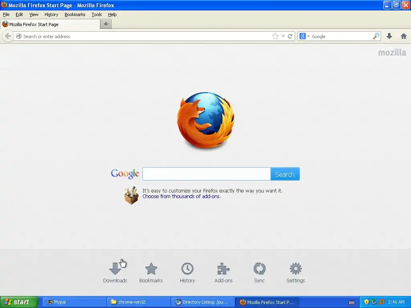The image size is (411, 308).
Task: Open the search engine selector dropdown
Action: click(304, 36)
